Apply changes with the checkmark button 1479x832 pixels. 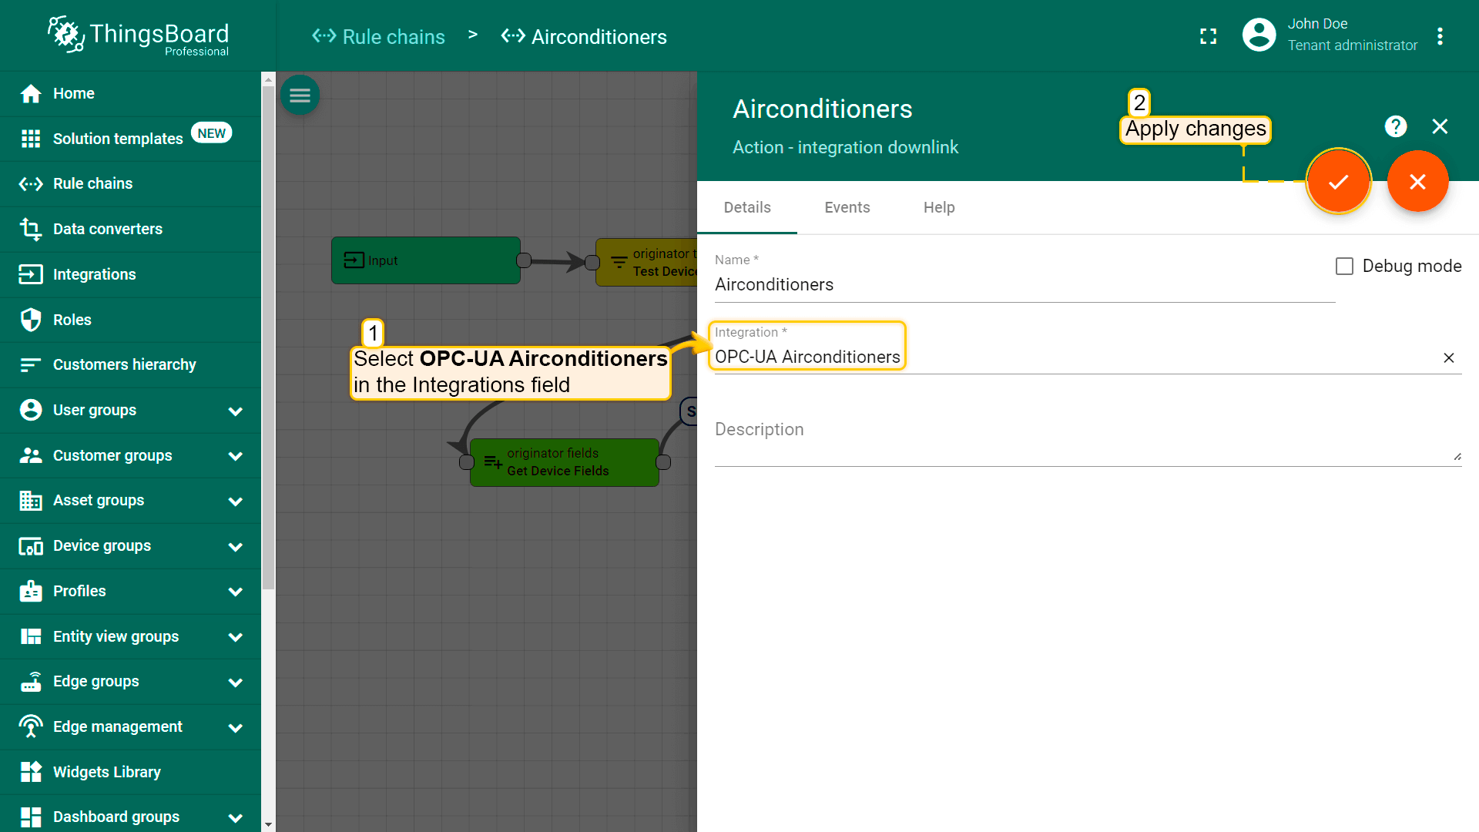(1339, 181)
